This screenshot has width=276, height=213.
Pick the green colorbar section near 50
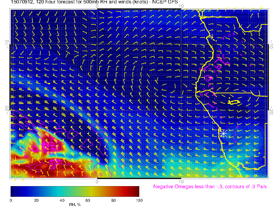(x=75, y=191)
